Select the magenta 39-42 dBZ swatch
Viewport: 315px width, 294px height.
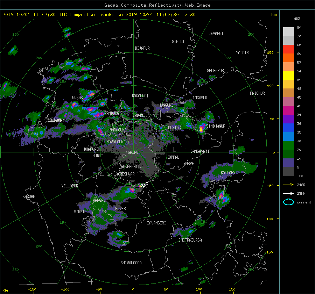click(288, 110)
